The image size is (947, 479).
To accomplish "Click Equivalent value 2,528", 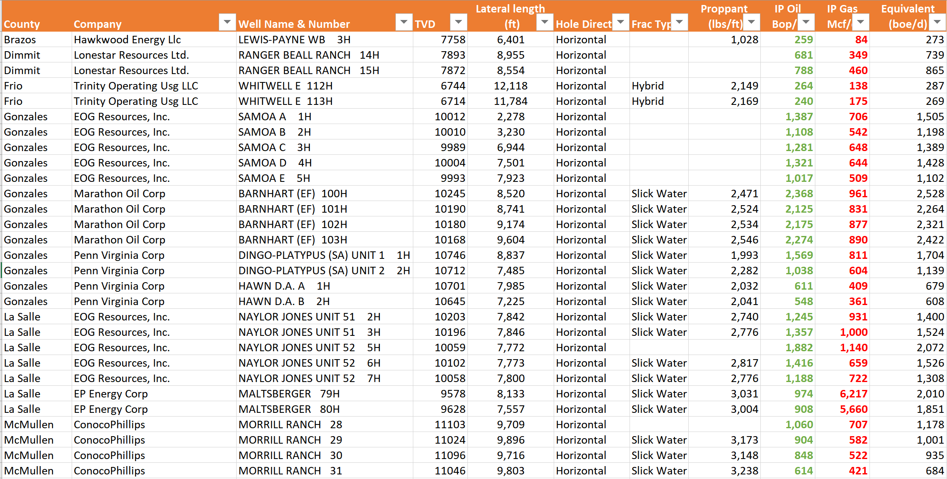I will pyautogui.click(x=908, y=194).
